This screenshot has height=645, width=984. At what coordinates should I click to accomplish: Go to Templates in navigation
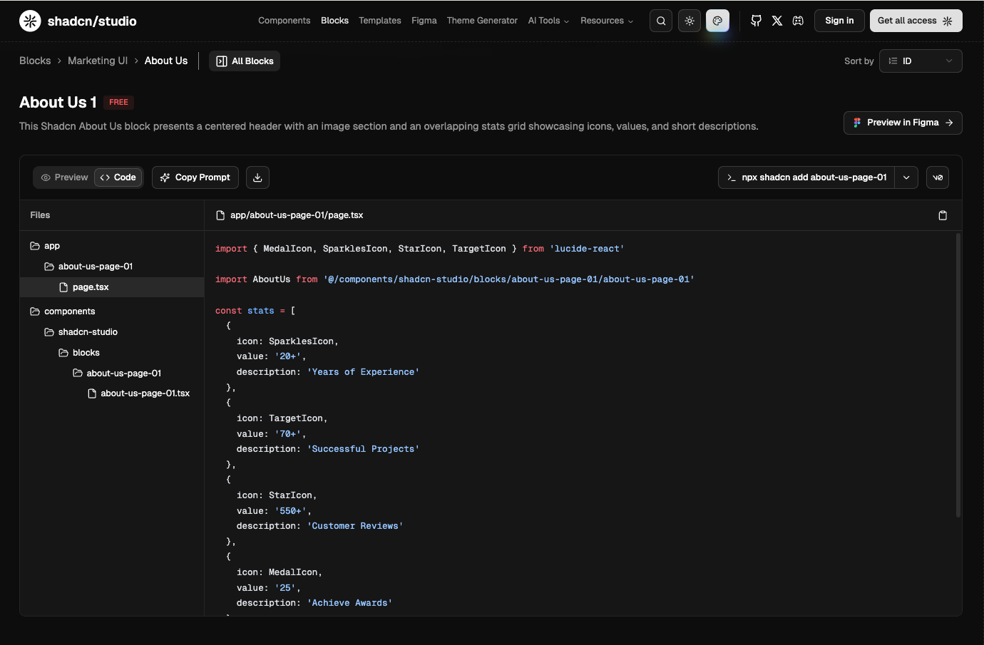click(379, 21)
